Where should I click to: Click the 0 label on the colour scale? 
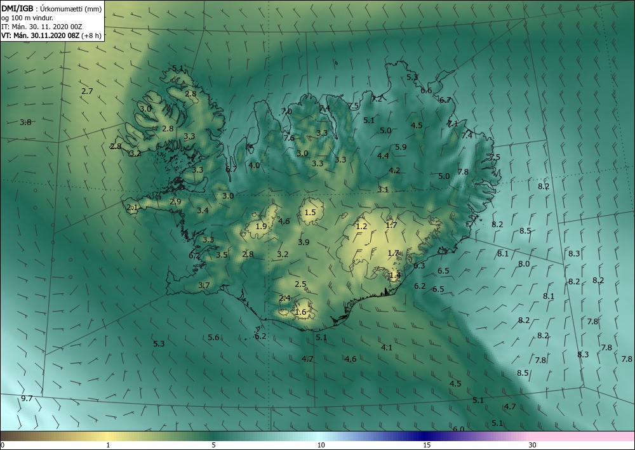point(3,446)
